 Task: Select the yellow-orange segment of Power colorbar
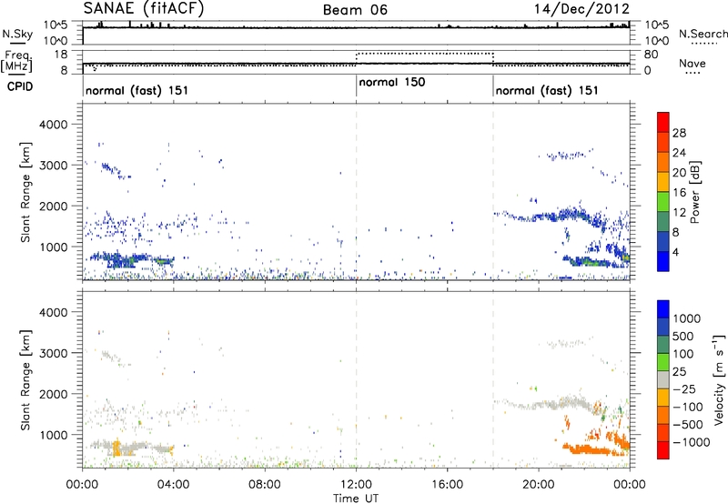(663, 182)
